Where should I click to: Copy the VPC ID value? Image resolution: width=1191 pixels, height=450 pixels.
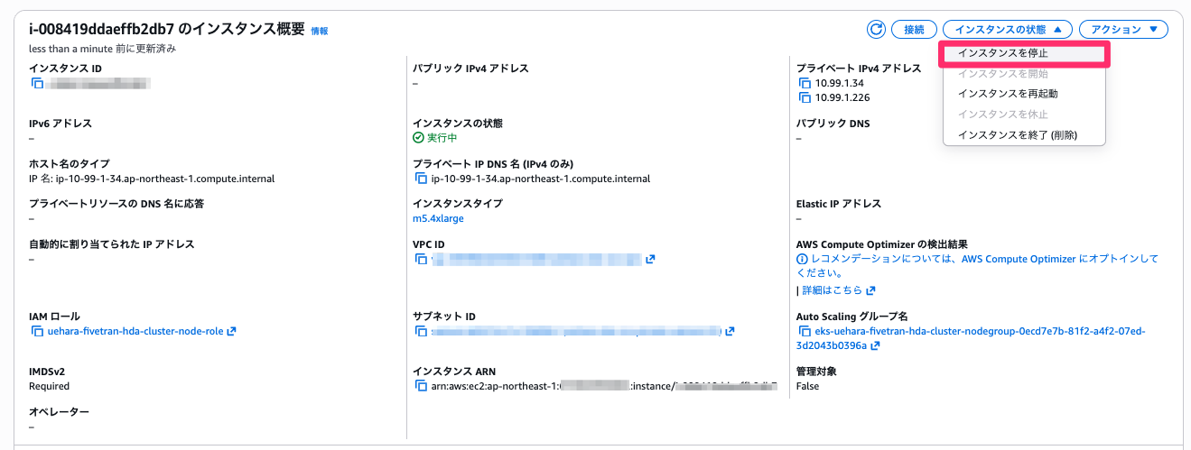click(x=421, y=259)
